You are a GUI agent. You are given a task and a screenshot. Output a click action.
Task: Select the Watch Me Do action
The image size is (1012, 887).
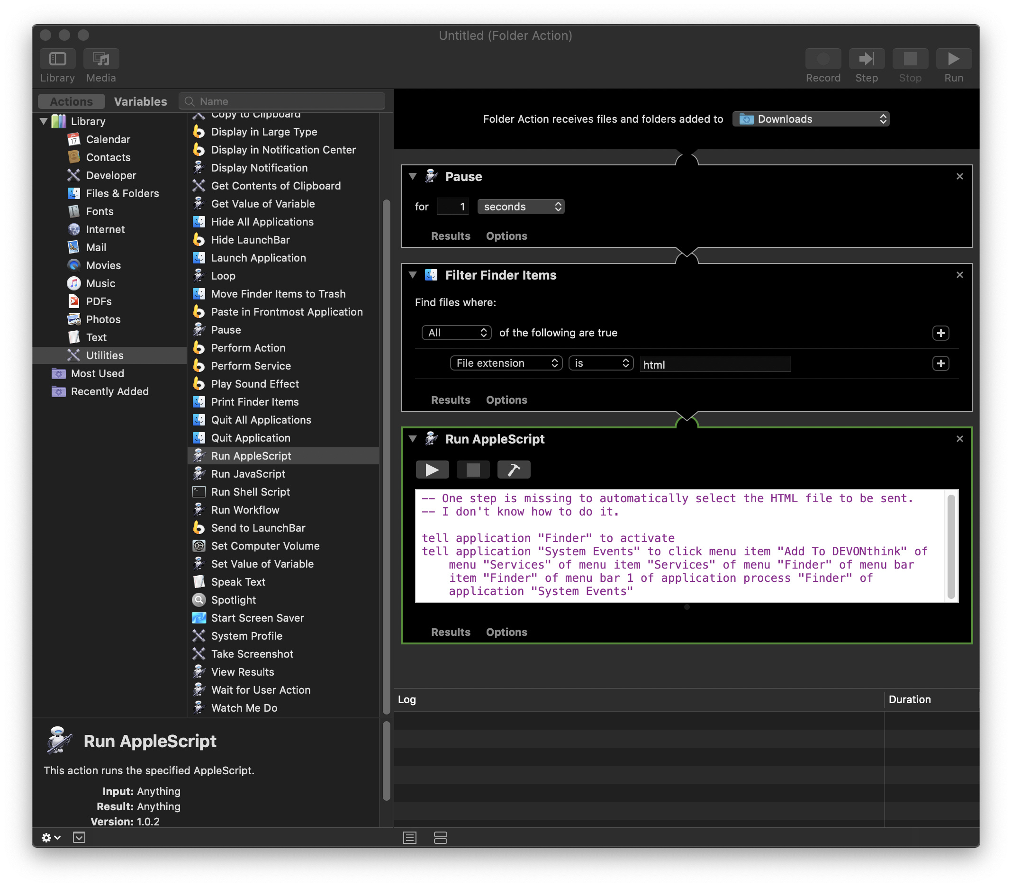[244, 708]
